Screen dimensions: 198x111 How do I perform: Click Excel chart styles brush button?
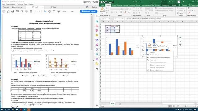tap(180, 41)
